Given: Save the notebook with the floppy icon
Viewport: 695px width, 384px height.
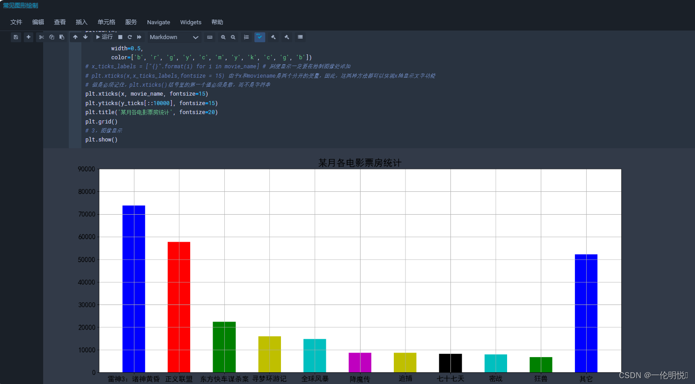Looking at the screenshot, I should [16, 37].
